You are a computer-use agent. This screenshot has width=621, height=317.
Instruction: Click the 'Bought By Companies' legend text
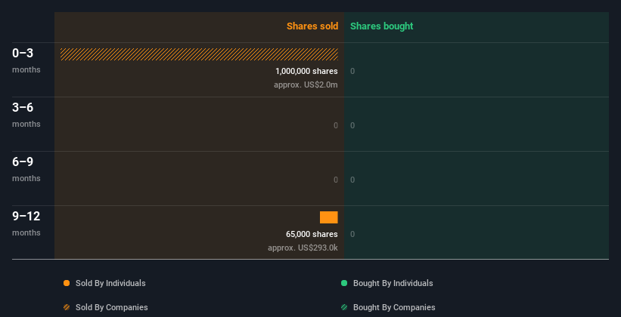tap(394, 307)
